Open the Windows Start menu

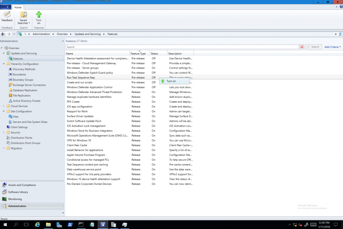click(5, 225)
